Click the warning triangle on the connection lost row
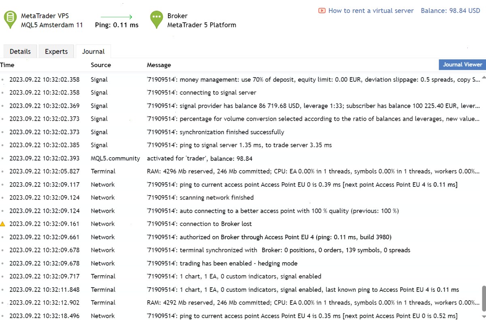Screen dimensions: 486x320 click(3, 224)
